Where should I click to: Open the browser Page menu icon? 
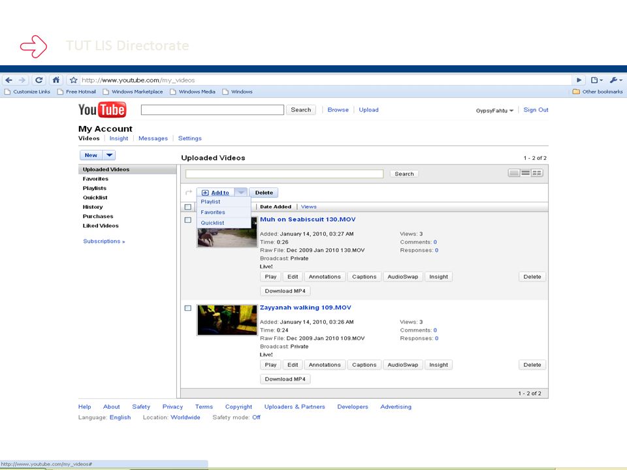pyautogui.click(x=596, y=80)
